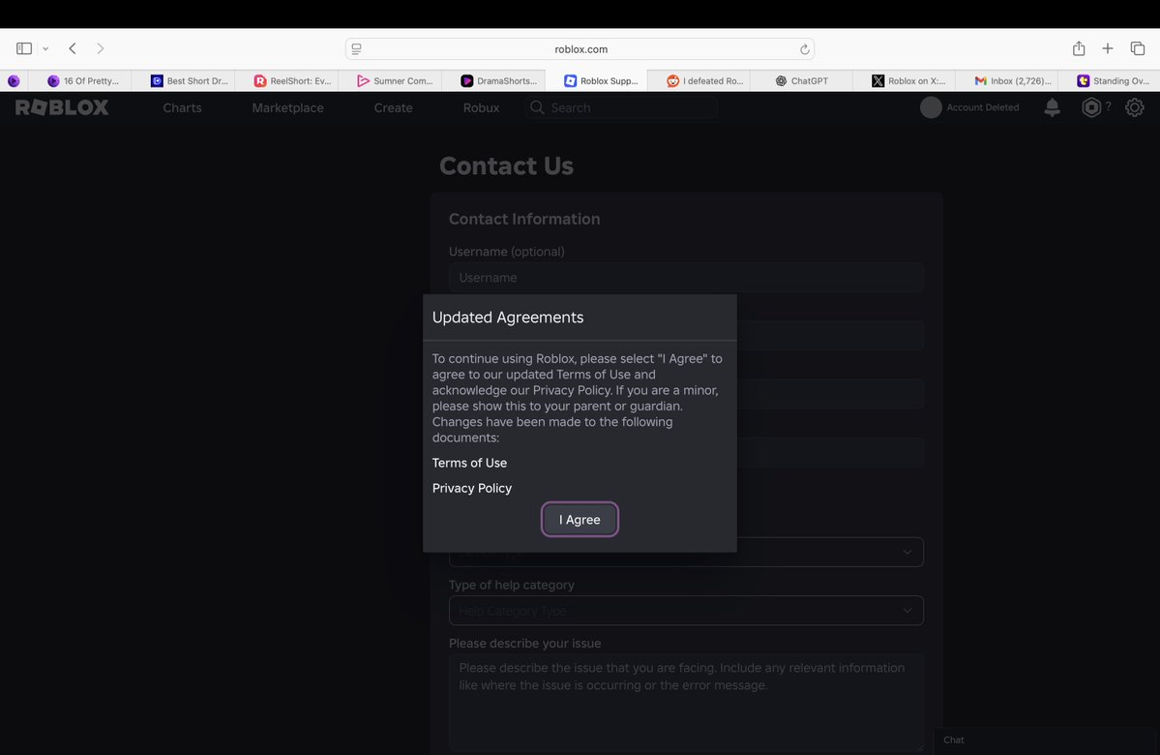Open the notifications bell icon
This screenshot has width=1160, height=755.
[1052, 107]
